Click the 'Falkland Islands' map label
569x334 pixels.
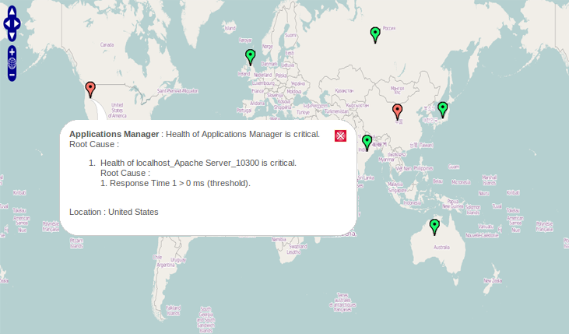click(173, 311)
